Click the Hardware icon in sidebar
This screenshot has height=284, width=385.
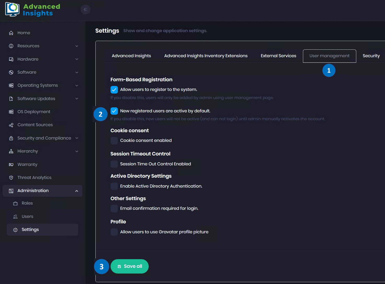pyautogui.click(x=11, y=59)
